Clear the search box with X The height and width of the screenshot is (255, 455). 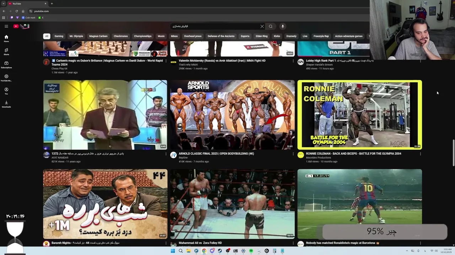pyautogui.click(x=262, y=26)
